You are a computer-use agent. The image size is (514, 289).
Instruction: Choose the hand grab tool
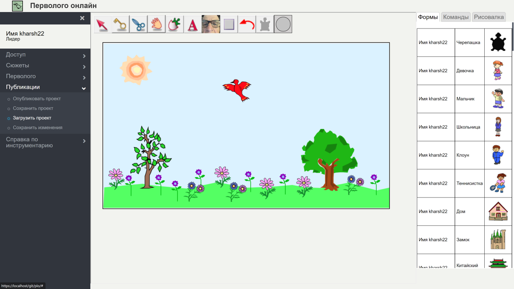tap(156, 24)
